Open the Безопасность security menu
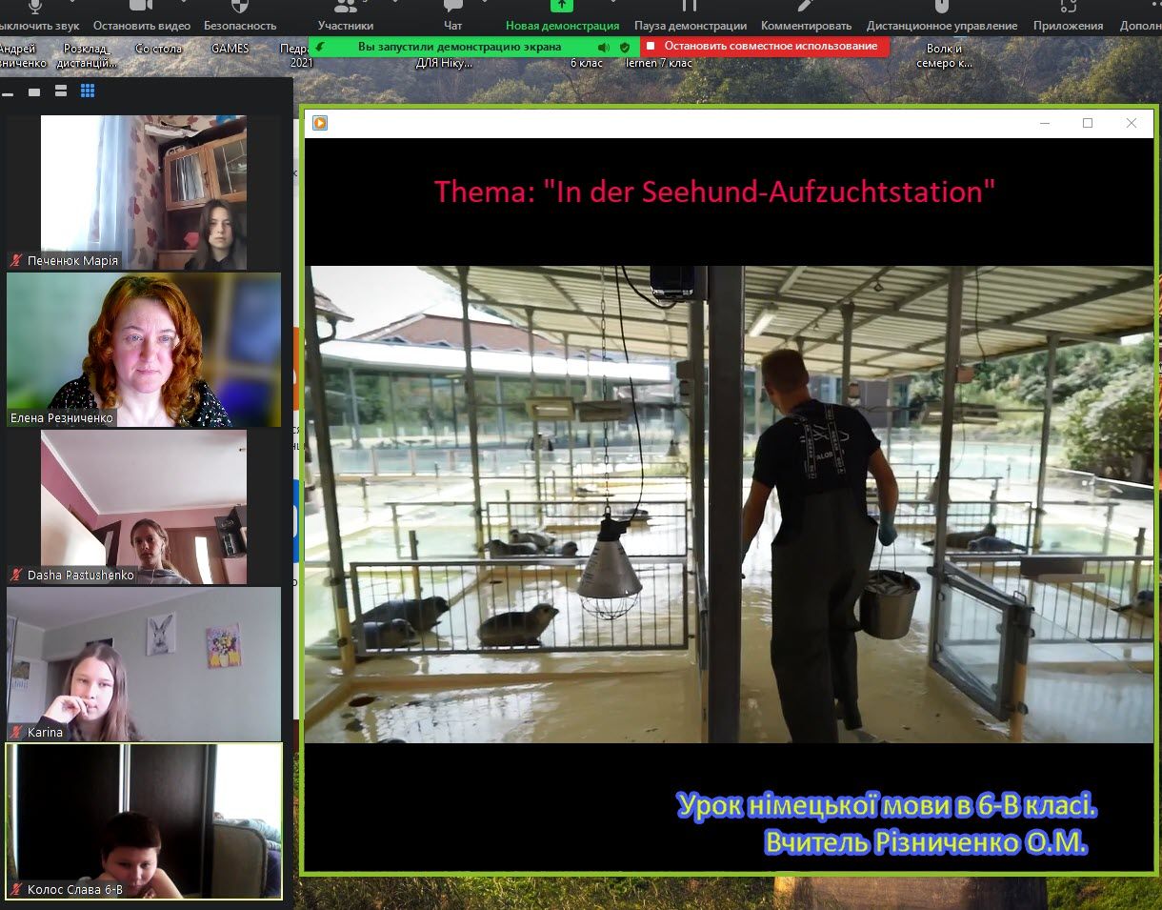This screenshot has width=1162, height=910. tap(240, 16)
